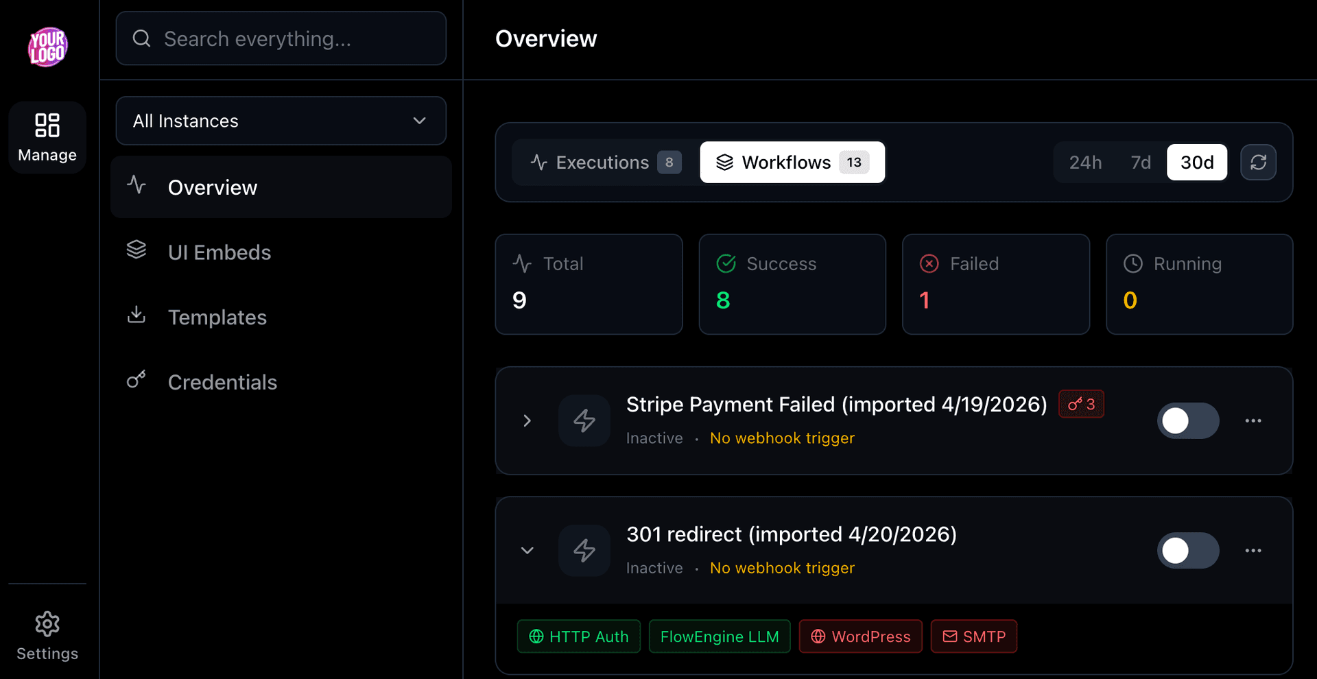The width and height of the screenshot is (1317, 679).
Task: Open UI Embeds page
Action: click(x=281, y=252)
